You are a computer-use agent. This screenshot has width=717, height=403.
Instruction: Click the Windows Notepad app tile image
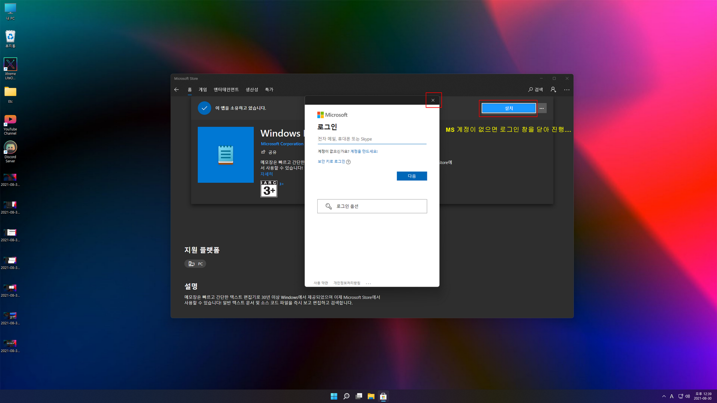point(226,155)
